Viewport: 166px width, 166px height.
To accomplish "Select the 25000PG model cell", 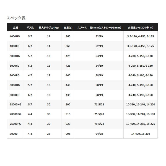I will [x=15, y=124].
